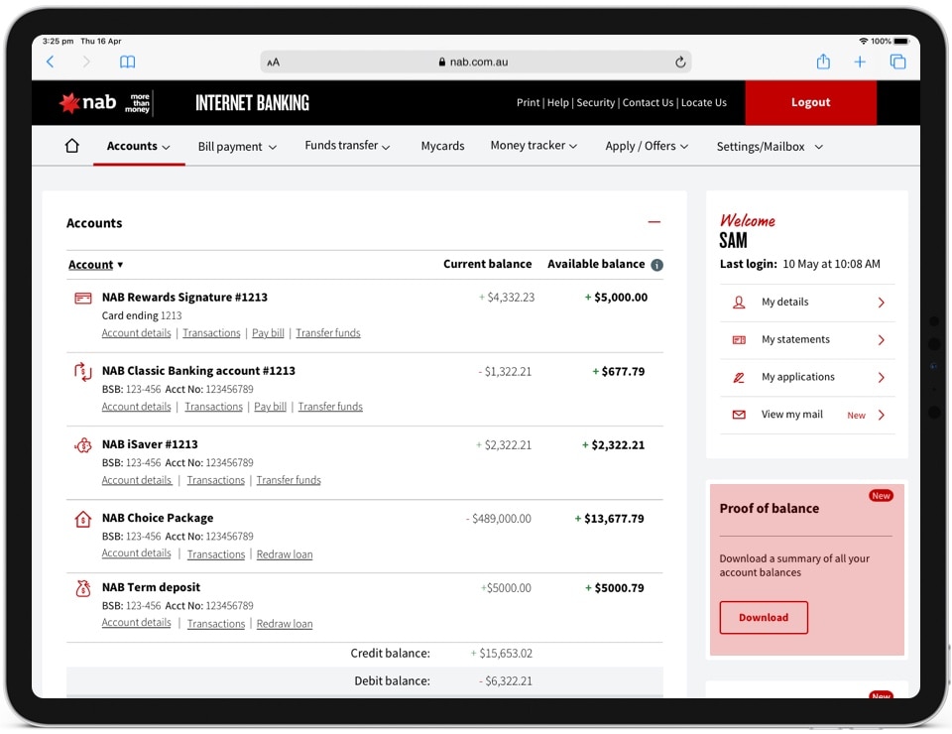This screenshot has width=952, height=734.
Task: Open the Safari share sheet icon
Action: (x=823, y=61)
